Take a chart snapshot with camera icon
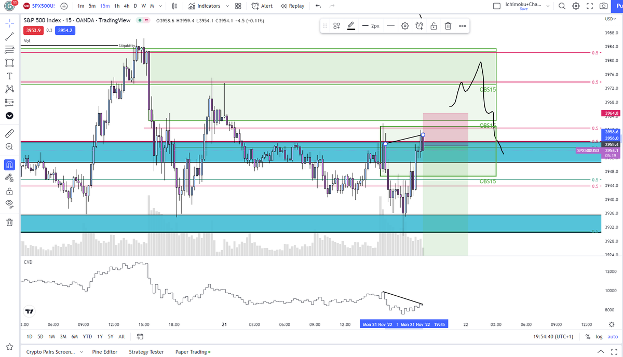Viewport: 623px width, 357px height. click(x=603, y=6)
